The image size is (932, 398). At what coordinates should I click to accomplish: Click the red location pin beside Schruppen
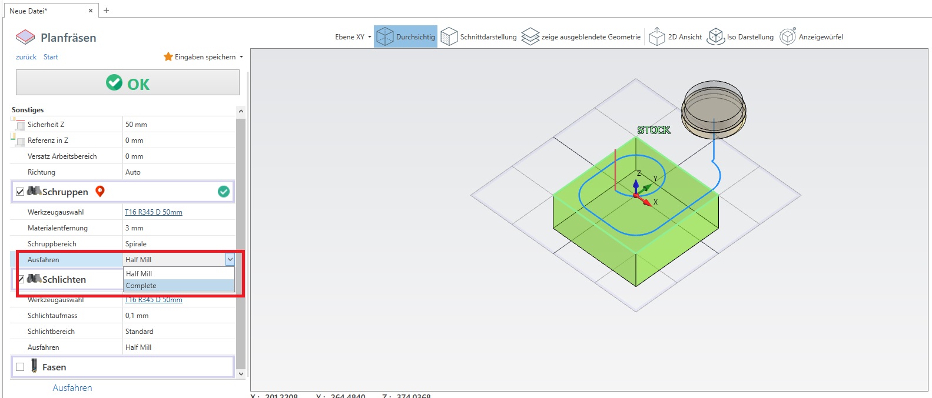(100, 191)
